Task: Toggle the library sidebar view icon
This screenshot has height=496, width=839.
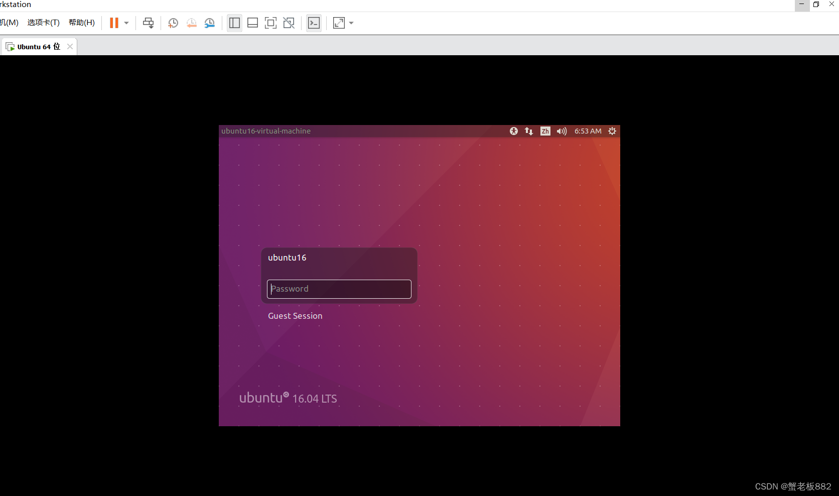Action: tap(234, 23)
